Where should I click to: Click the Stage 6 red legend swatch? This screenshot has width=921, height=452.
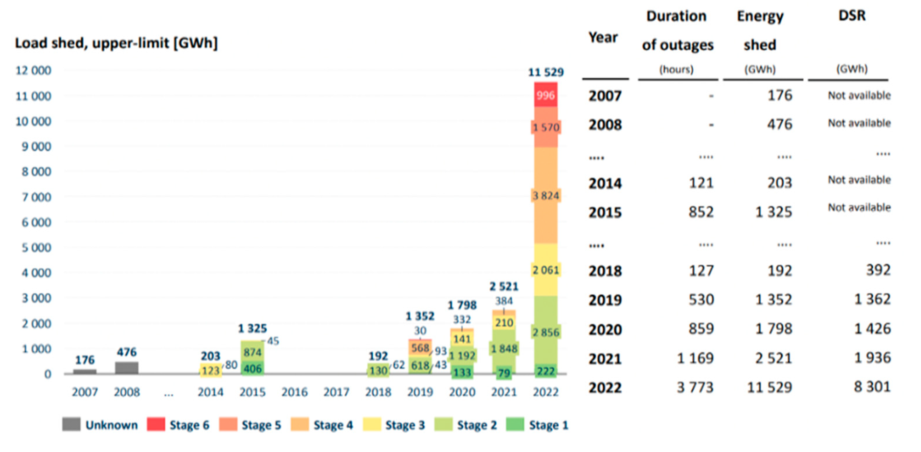156,424
